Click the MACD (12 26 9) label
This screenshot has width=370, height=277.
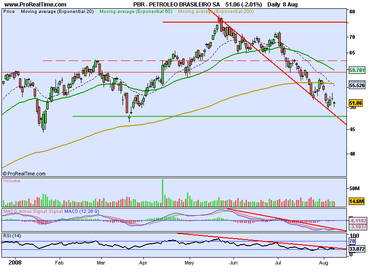pyautogui.click(x=82, y=211)
